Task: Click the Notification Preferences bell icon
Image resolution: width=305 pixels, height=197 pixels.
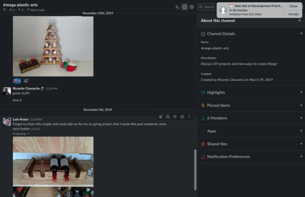Action: pyautogui.click(x=203, y=157)
